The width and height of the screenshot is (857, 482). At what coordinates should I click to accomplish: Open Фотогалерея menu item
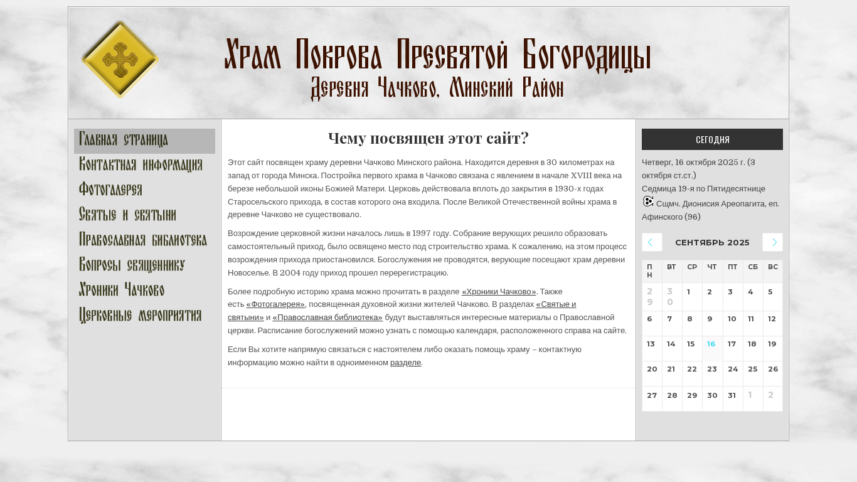click(144, 191)
